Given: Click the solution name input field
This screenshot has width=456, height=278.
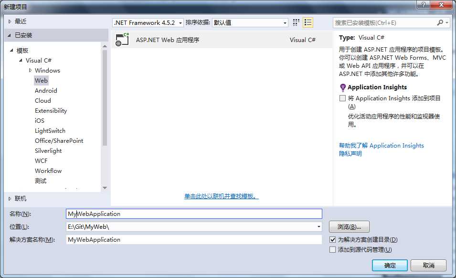Looking at the screenshot, I should click(194, 240).
